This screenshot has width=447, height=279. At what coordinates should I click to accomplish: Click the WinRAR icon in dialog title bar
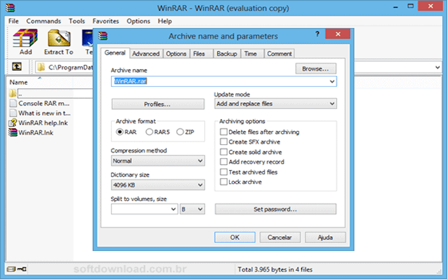click(103, 36)
